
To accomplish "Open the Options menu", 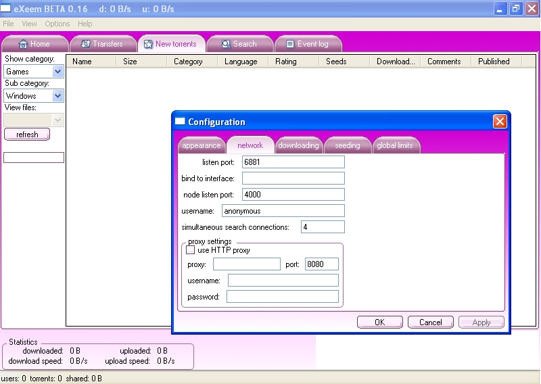I will [x=57, y=24].
